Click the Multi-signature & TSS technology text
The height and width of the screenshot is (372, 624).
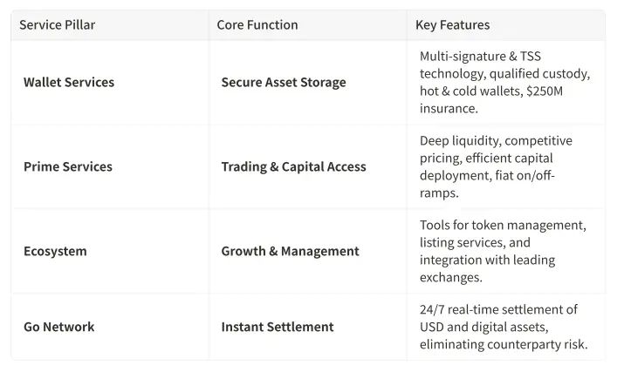coord(480,57)
